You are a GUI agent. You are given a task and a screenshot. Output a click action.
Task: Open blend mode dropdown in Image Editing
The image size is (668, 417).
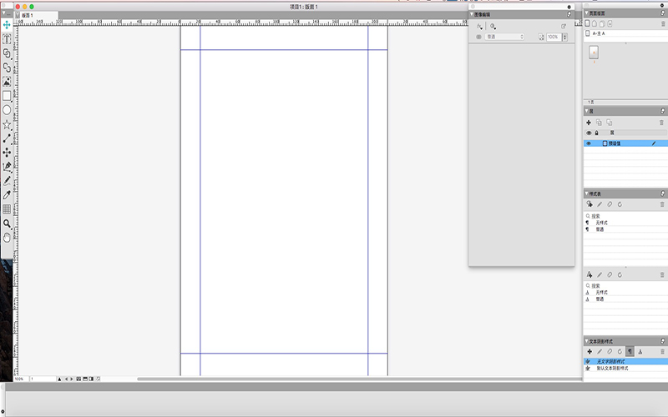[x=504, y=37]
